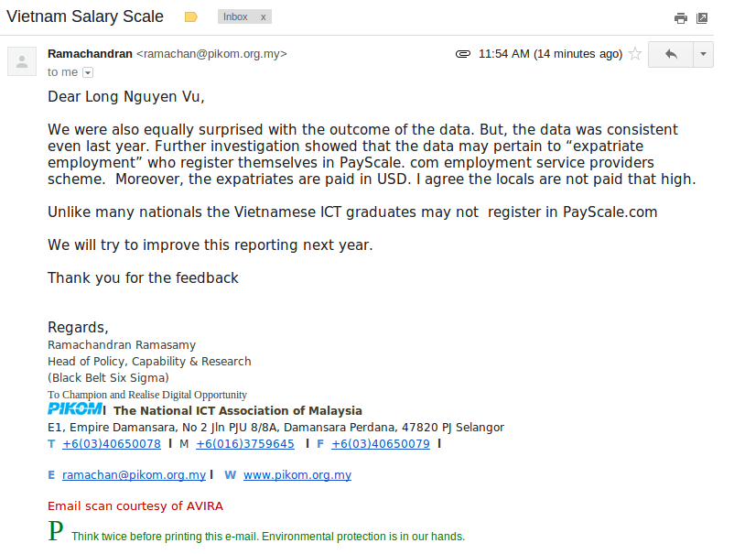The height and width of the screenshot is (554, 734).
Task: Click the yellow importance label marker
Action: [190, 17]
